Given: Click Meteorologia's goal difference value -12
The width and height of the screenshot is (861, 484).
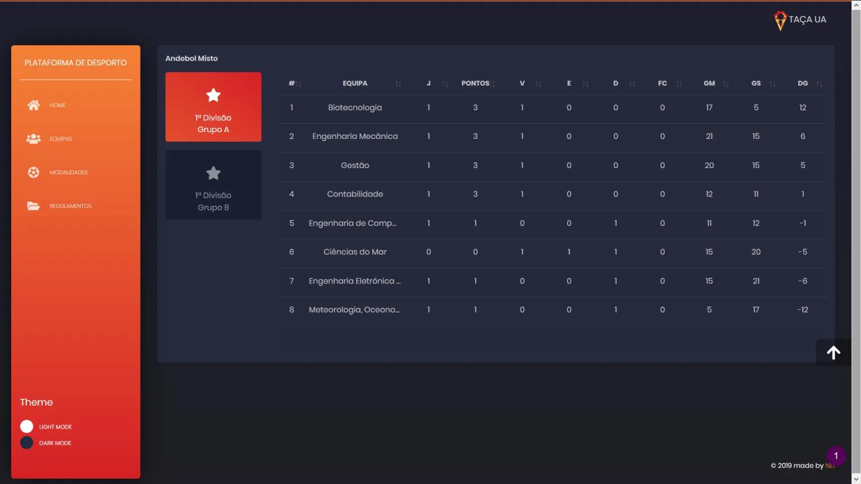Looking at the screenshot, I should [803, 310].
